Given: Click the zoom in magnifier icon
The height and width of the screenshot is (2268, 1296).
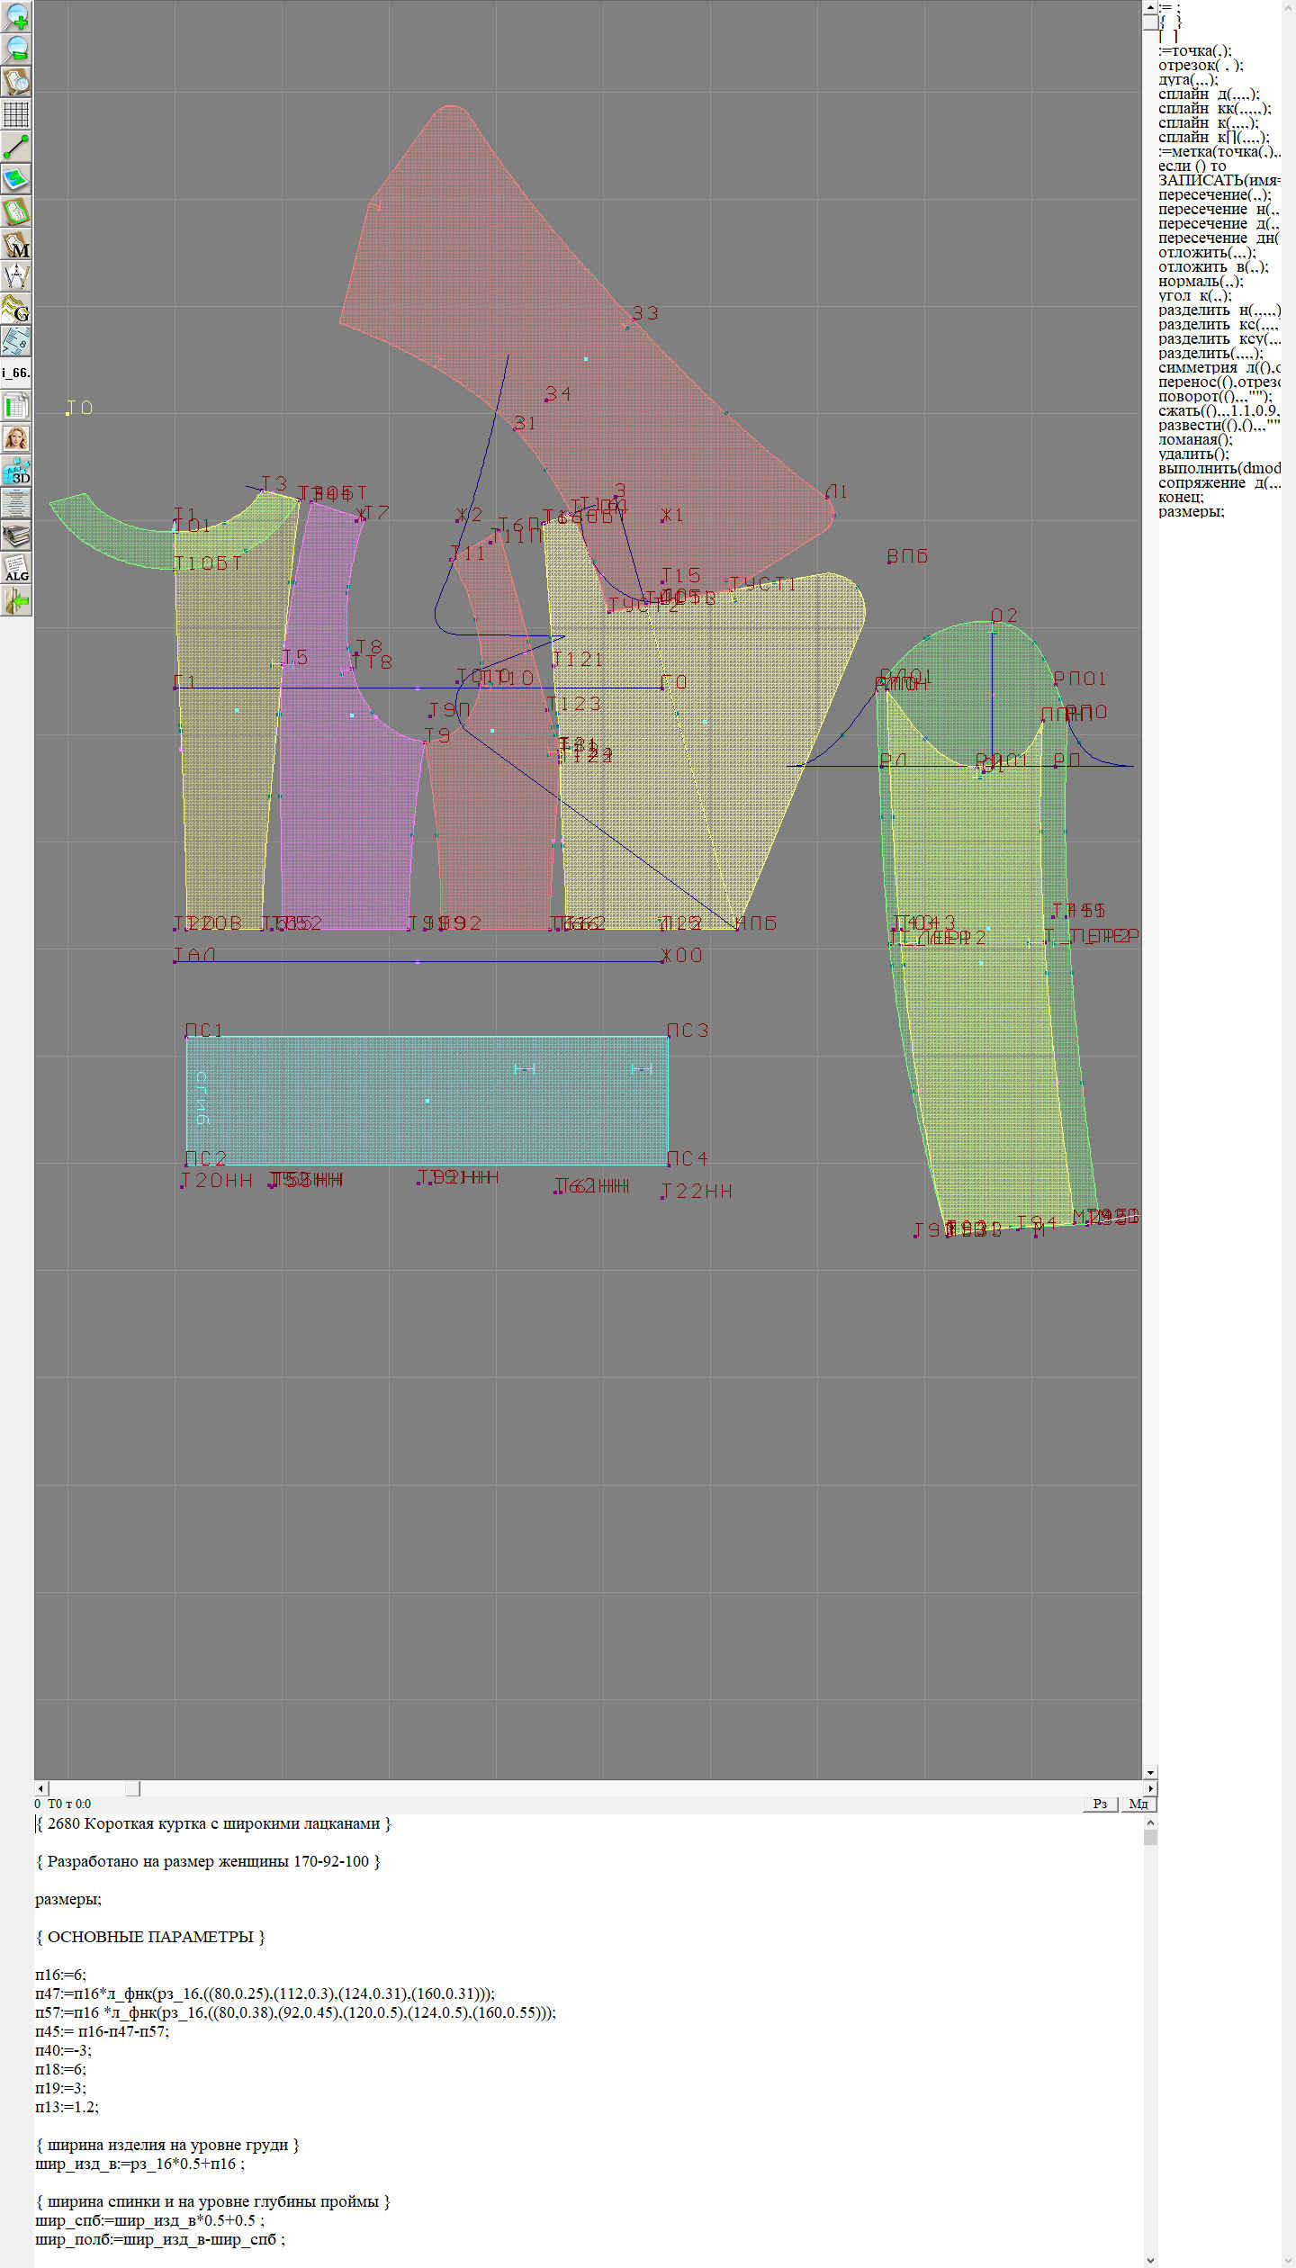Looking at the screenshot, I should (16, 16).
